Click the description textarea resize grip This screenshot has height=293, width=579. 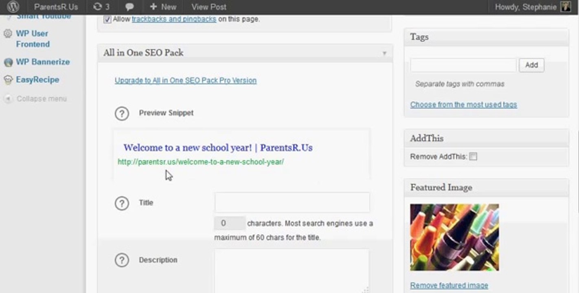365,290
